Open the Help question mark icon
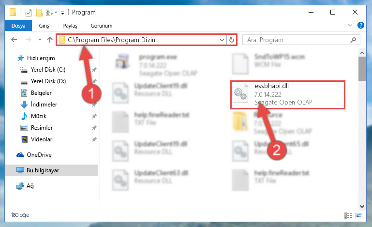 coord(360,25)
